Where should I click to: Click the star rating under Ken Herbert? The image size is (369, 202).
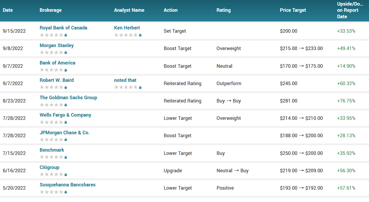click(126, 35)
